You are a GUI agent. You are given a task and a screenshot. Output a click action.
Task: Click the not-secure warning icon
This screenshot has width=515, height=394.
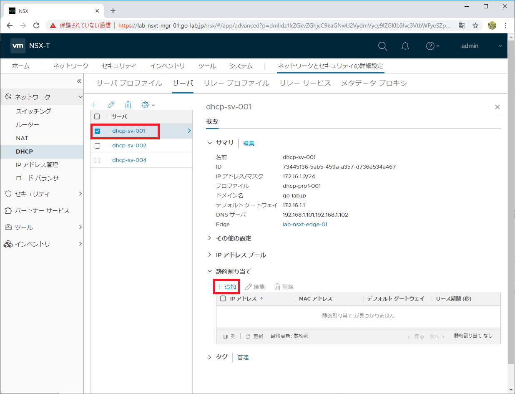point(53,25)
